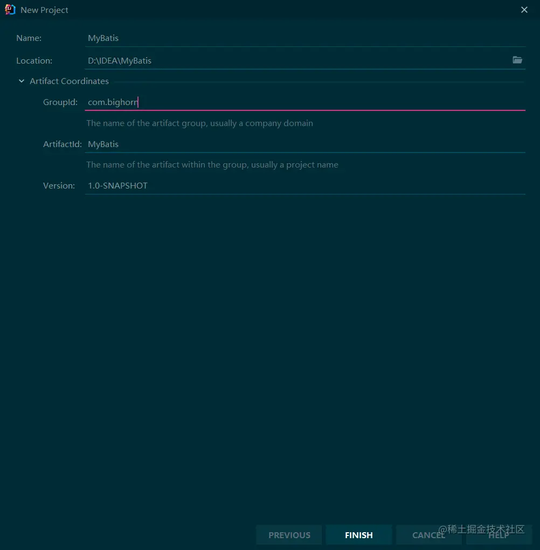
Task: Click the IntelliJ IDEA logo in title bar
Action: [x=10, y=10]
